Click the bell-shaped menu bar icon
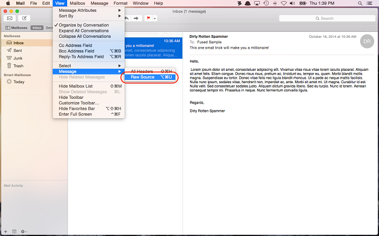The image size is (379, 236). [x=248, y=3]
